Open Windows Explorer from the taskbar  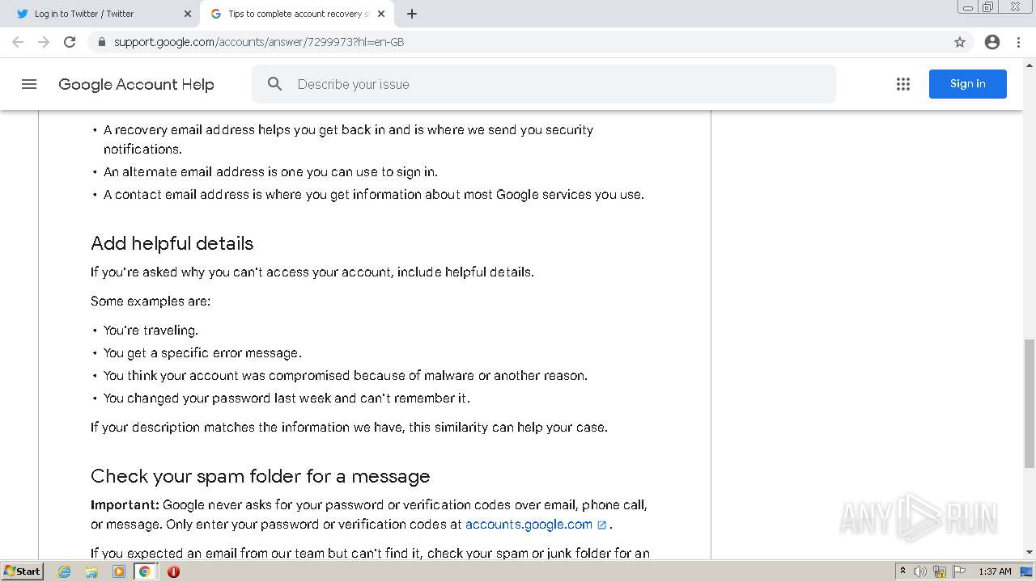91,571
